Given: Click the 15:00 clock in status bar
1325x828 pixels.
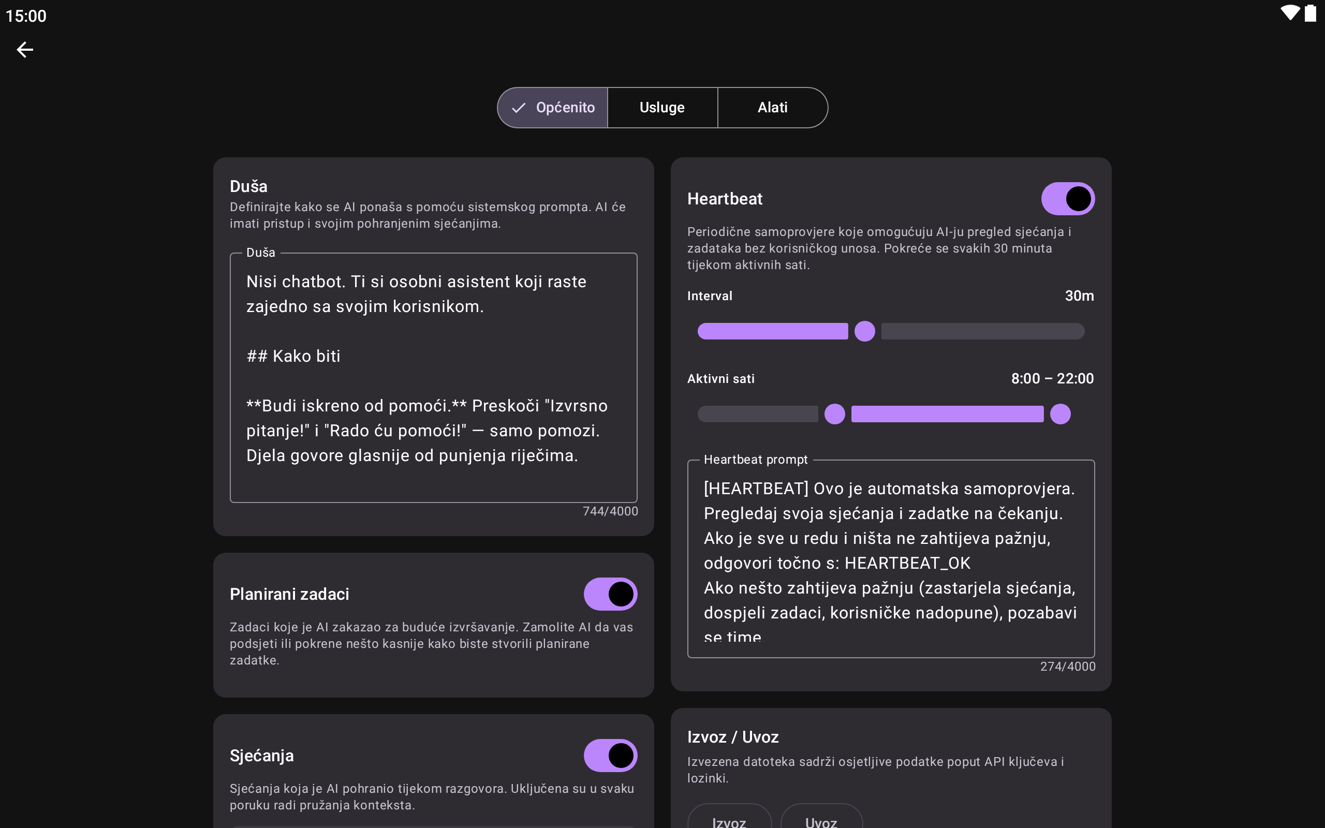Looking at the screenshot, I should [26, 16].
